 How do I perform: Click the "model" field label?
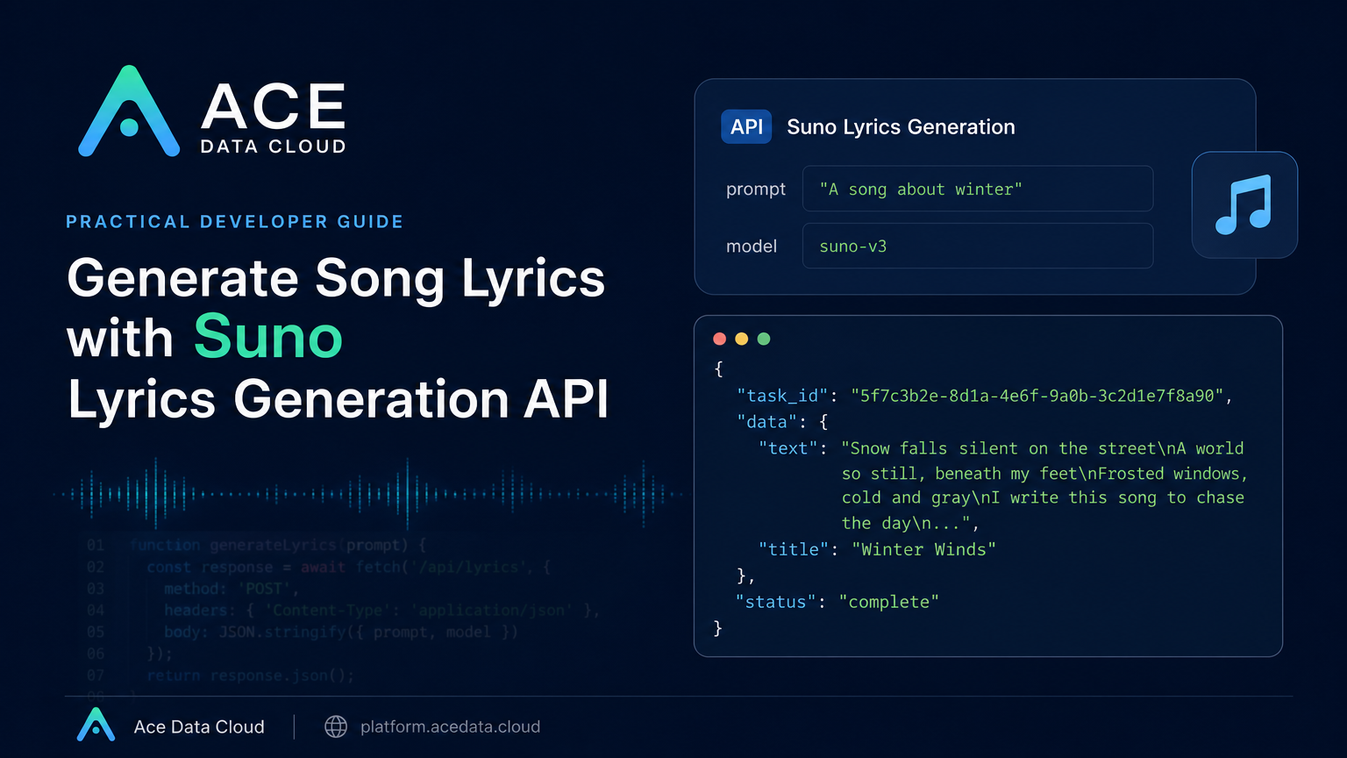pos(752,247)
